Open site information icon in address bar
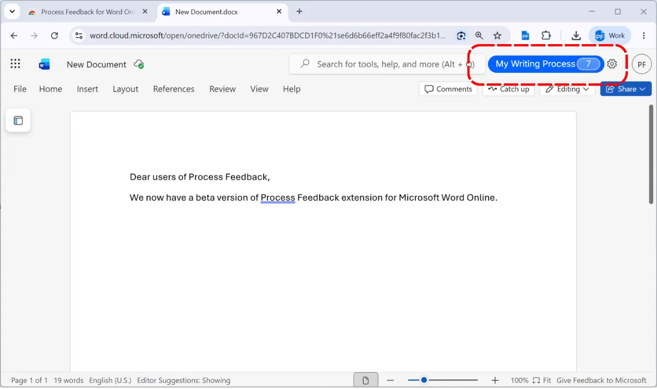The width and height of the screenshot is (657, 389). click(79, 36)
